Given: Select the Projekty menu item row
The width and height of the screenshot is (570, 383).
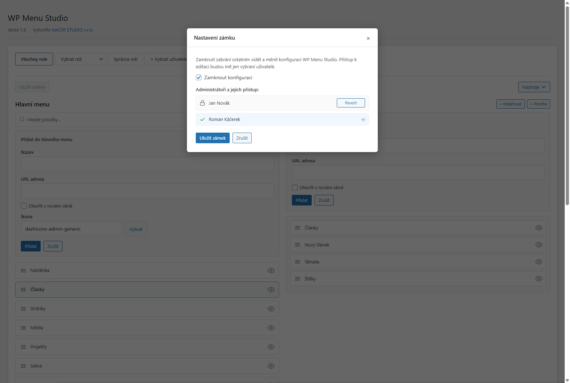Looking at the screenshot, I should click(x=147, y=347).
